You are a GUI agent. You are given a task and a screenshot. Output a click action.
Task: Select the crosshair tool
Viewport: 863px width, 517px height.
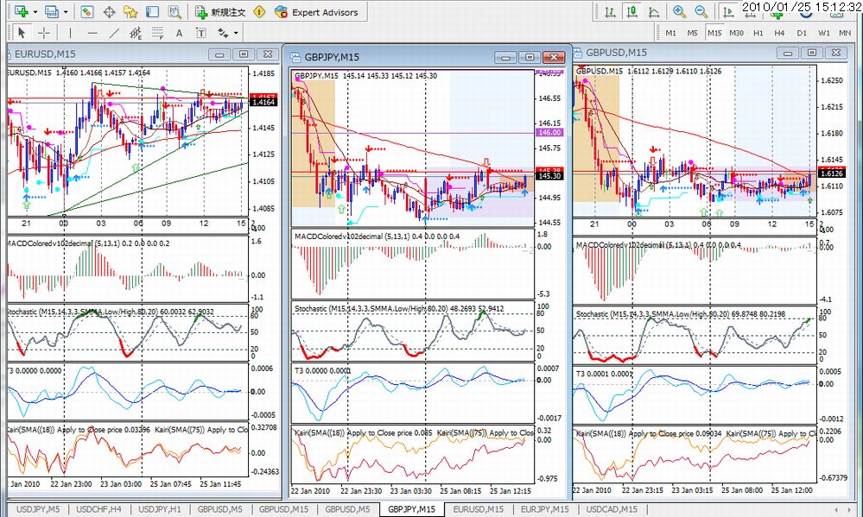43,33
